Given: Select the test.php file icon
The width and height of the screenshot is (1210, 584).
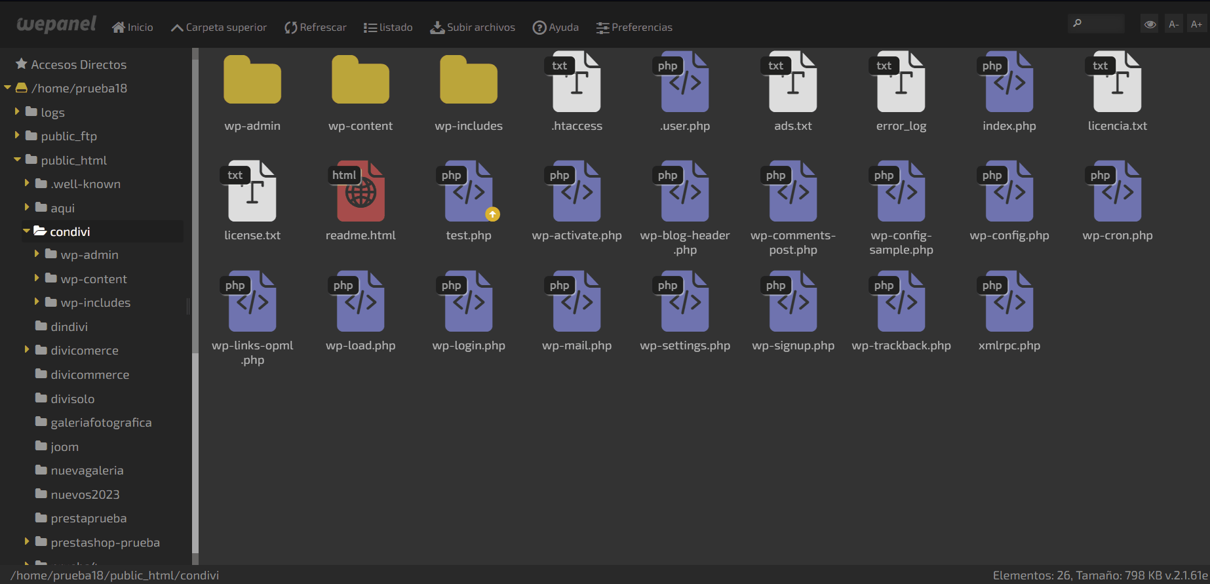Looking at the screenshot, I should [x=468, y=191].
